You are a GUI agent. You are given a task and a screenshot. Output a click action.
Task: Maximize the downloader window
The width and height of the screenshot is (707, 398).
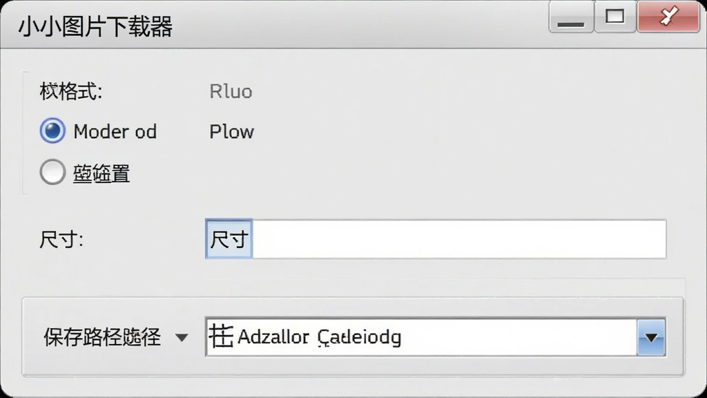[615, 17]
